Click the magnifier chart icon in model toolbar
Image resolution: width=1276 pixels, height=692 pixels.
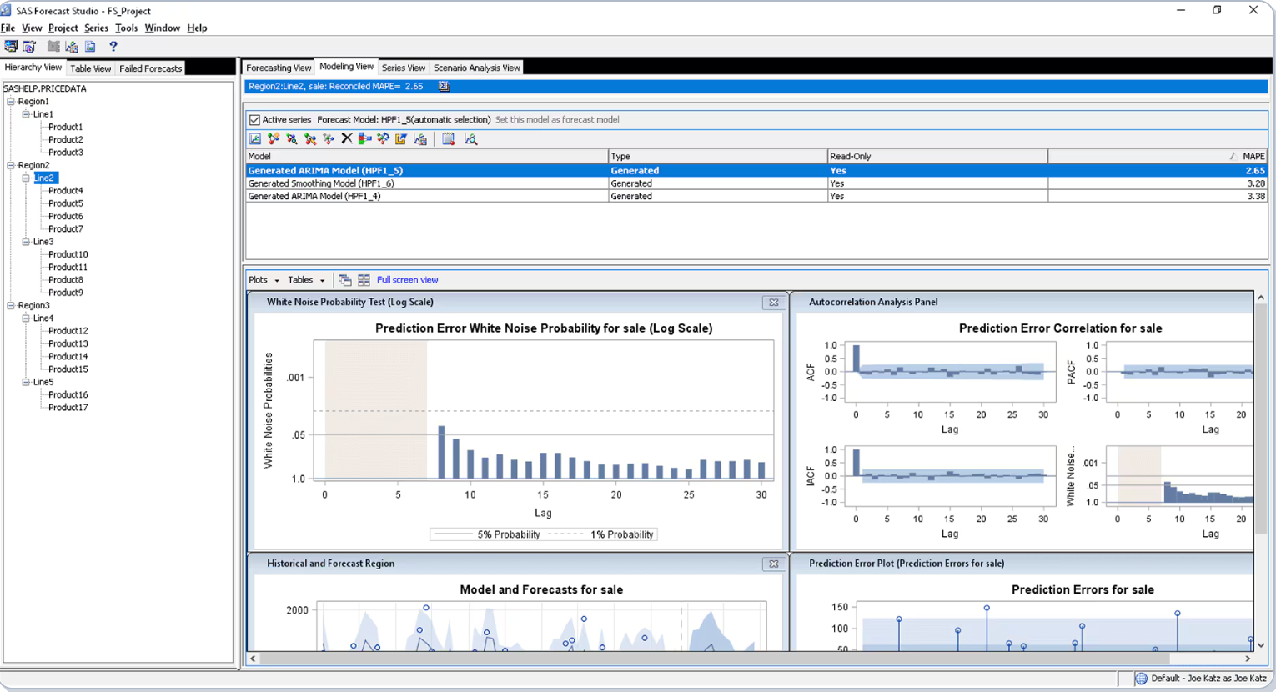470,139
